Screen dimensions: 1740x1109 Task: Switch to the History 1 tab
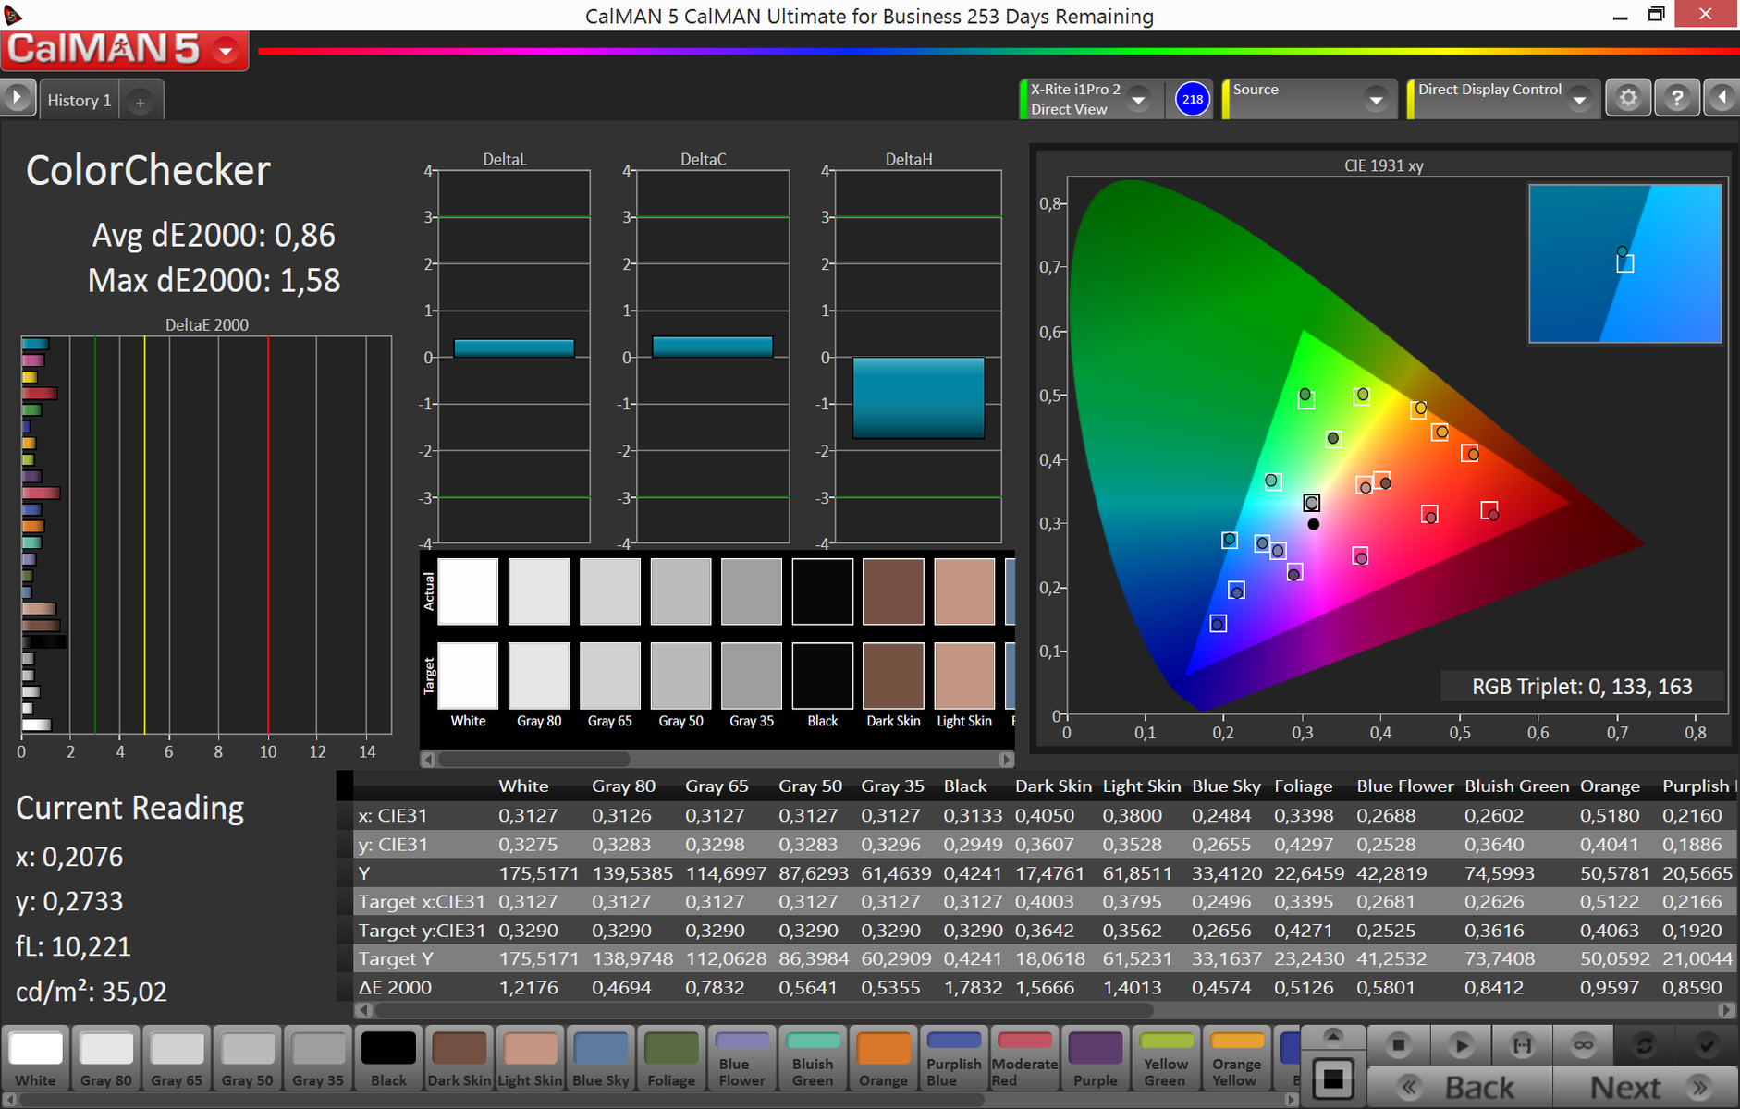tap(80, 101)
